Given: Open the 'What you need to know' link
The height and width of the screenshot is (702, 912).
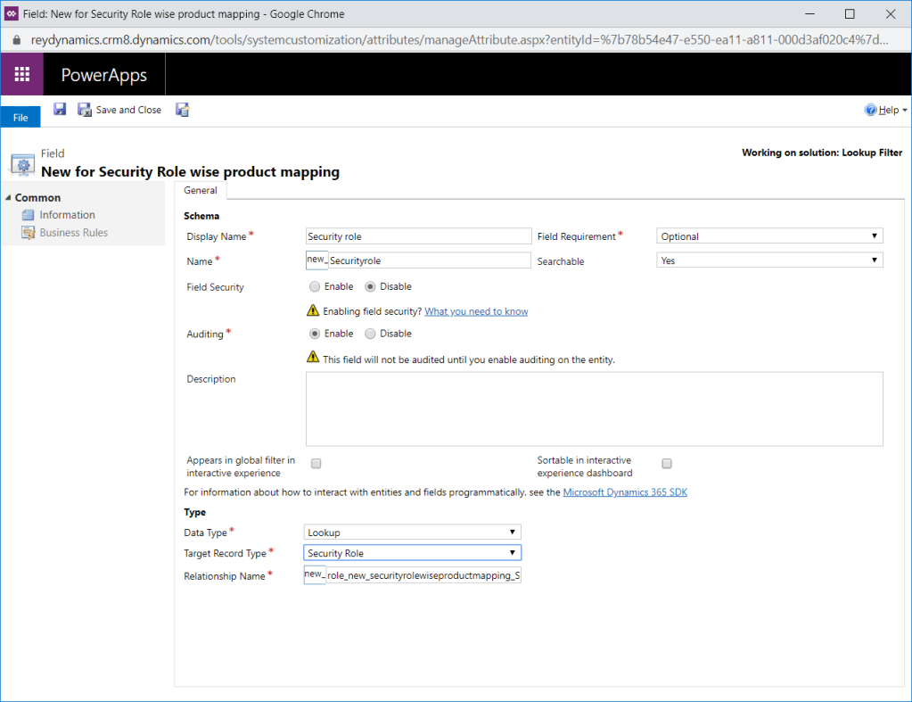Looking at the screenshot, I should coord(476,311).
